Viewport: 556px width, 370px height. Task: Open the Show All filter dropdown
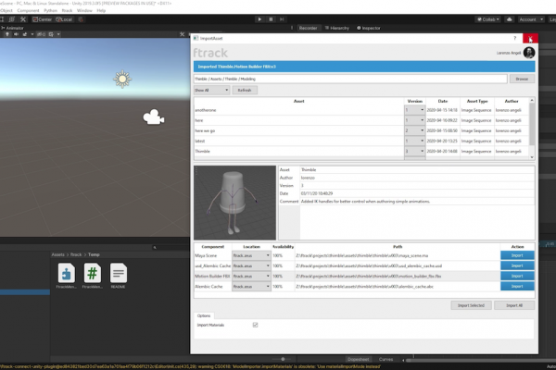(x=211, y=91)
